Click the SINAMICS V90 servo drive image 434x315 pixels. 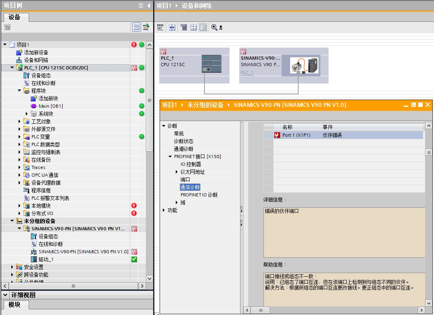[304, 65]
